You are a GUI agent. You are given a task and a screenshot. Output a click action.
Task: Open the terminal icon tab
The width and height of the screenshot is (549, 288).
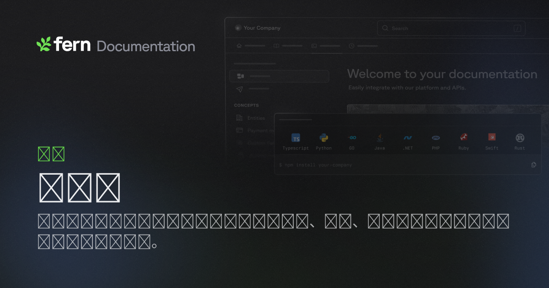coord(314,46)
